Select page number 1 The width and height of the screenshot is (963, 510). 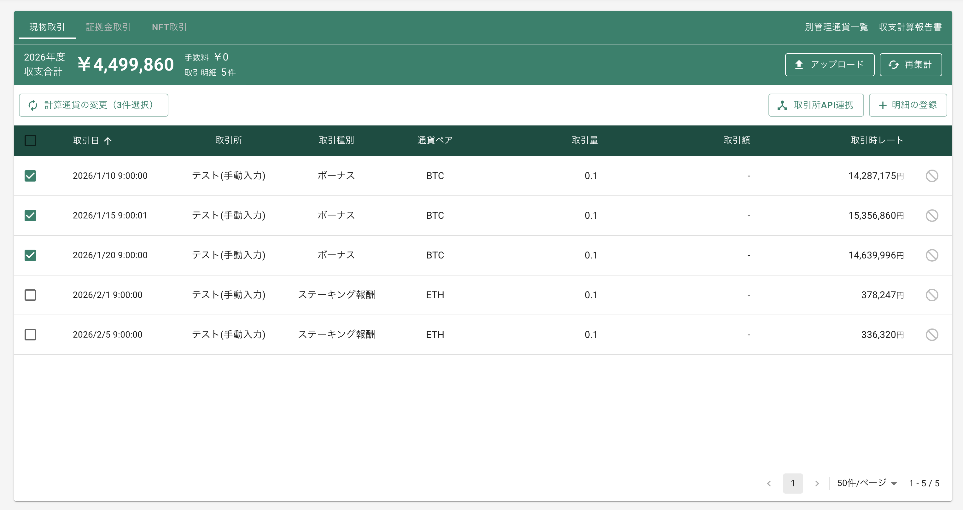(792, 483)
